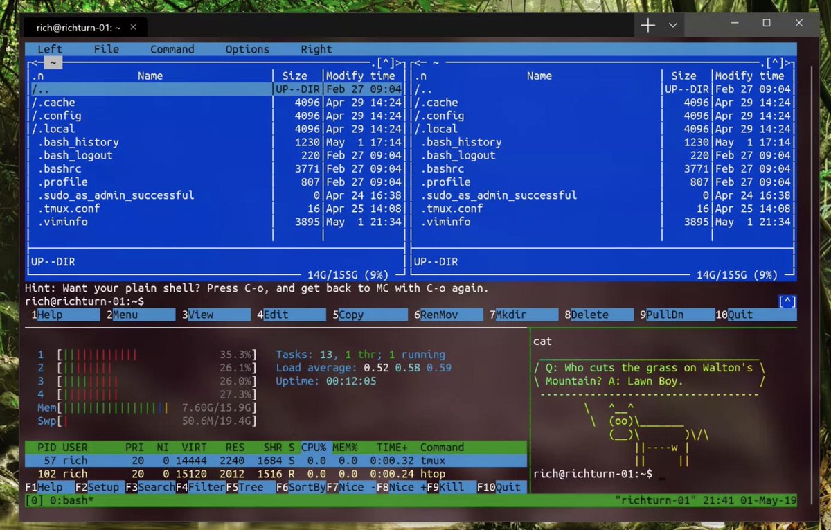Screen dimensions: 831x530
Task: Select '.viminfo' in the left panel
Action: [216, 222]
